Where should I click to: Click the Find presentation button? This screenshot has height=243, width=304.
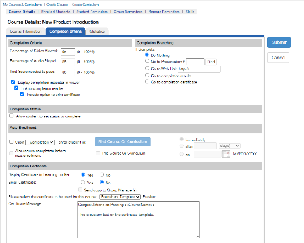tap(211, 62)
